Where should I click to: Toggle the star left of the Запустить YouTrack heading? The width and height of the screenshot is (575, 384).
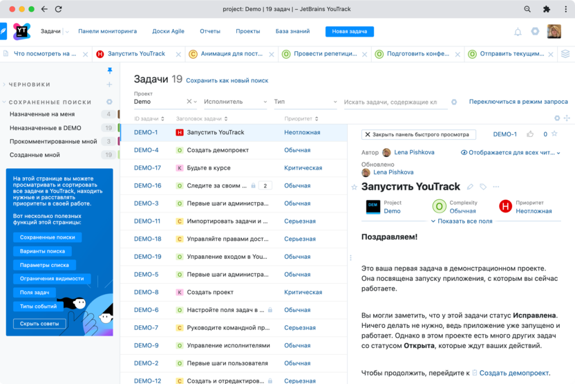coord(355,187)
